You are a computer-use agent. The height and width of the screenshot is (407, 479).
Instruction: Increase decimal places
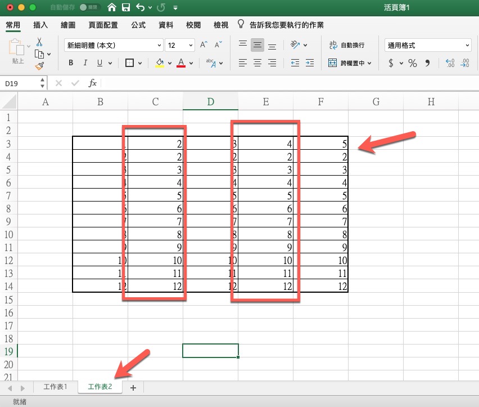tap(450, 63)
